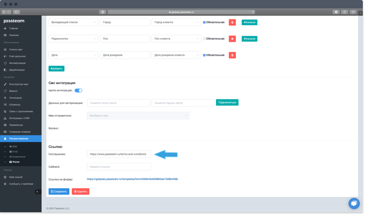The height and width of the screenshot is (215, 366).
Task: Click the Переменные icon
Action: pyautogui.click(x=5, y=125)
